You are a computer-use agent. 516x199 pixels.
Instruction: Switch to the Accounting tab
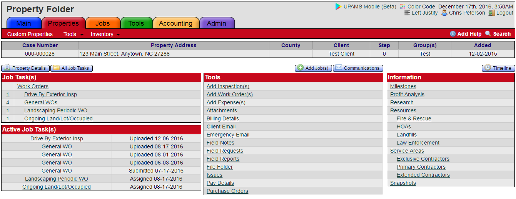175,23
